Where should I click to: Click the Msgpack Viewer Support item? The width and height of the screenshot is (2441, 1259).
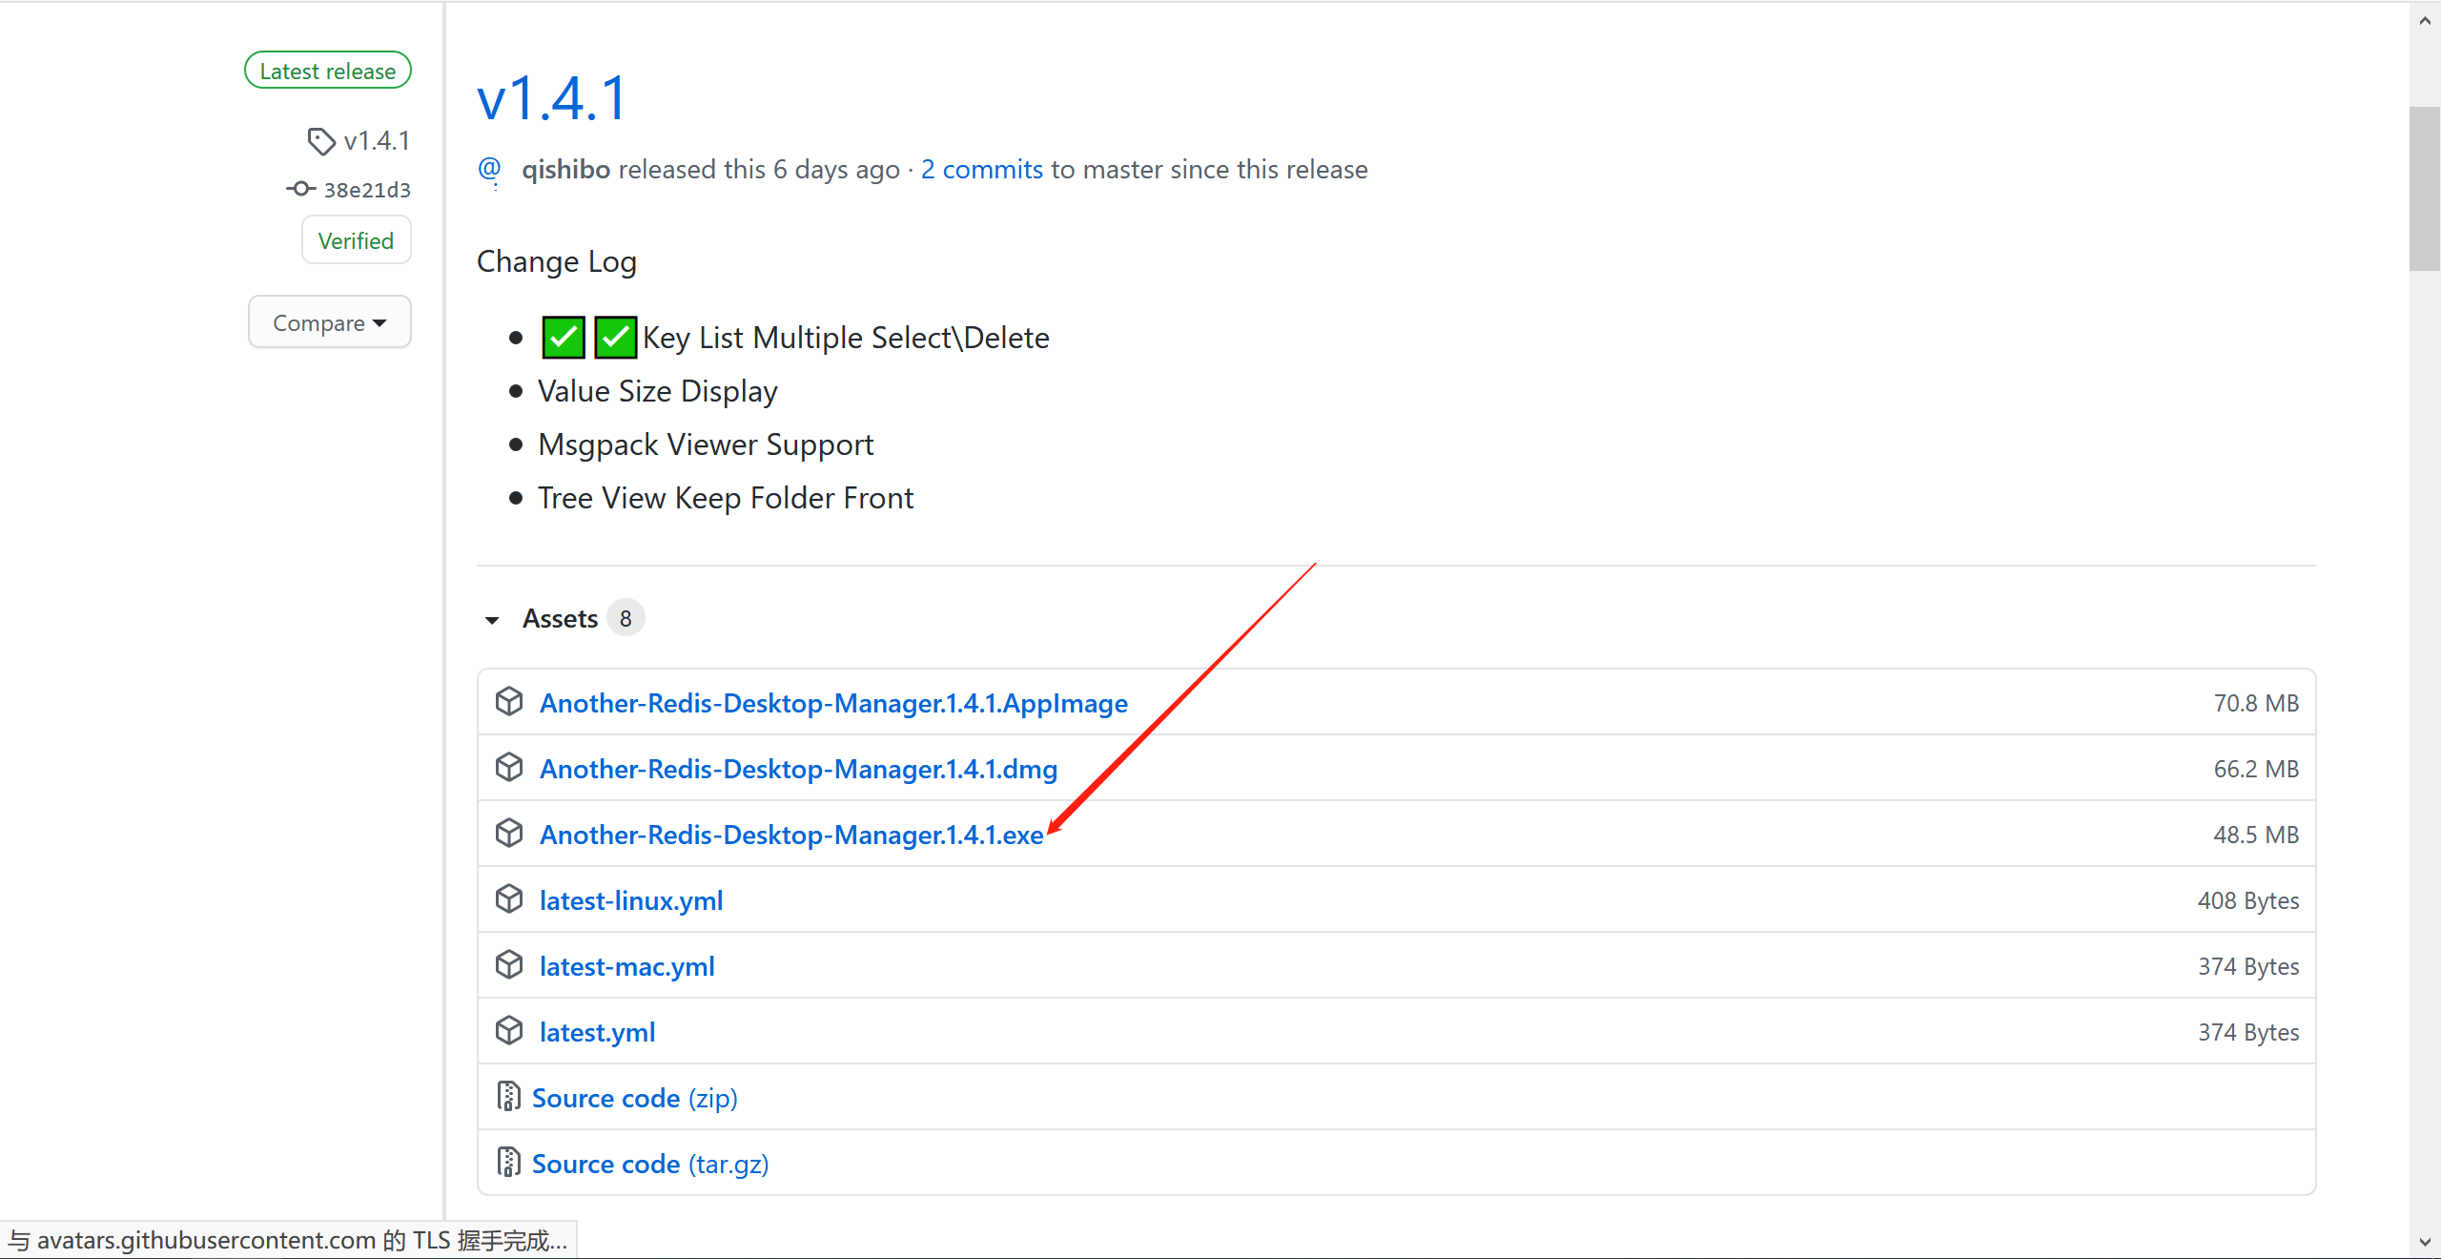pos(706,444)
